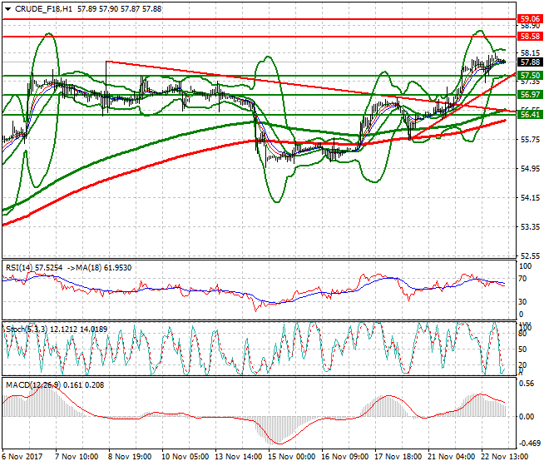
Task: Click the 8 Nov 19:00 time label
Action: point(130,457)
